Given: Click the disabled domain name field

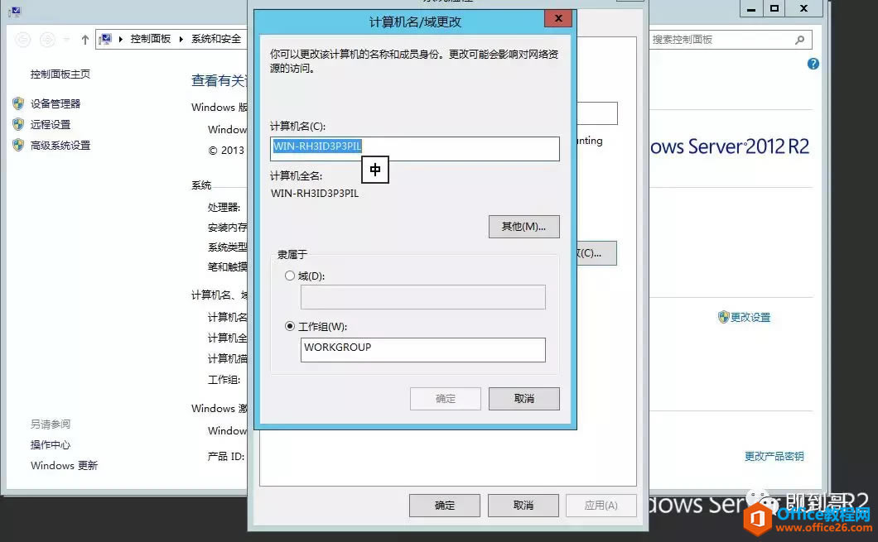Looking at the screenshot, I should (422, 297).
